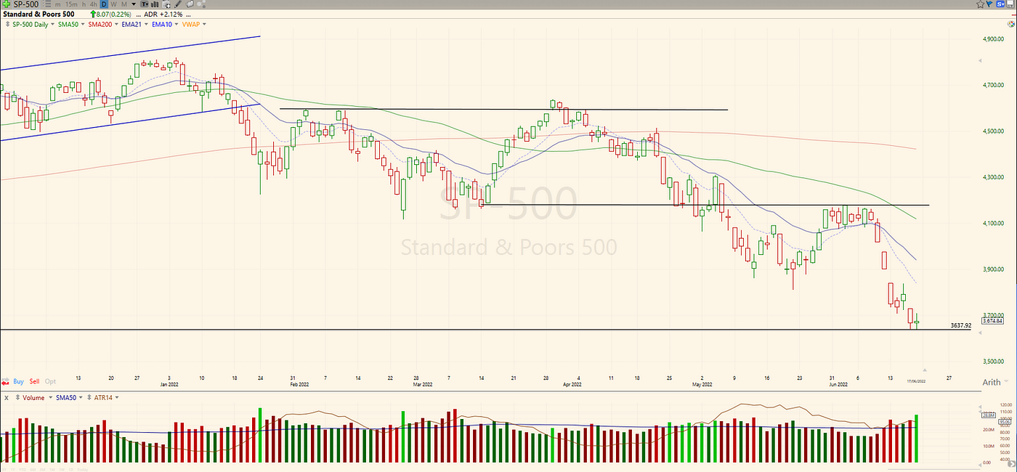The width and height of the screenshot is (1017, 472).
Task: Open the EMA10 indicator dropdown
Action: [x=177, y=24]
